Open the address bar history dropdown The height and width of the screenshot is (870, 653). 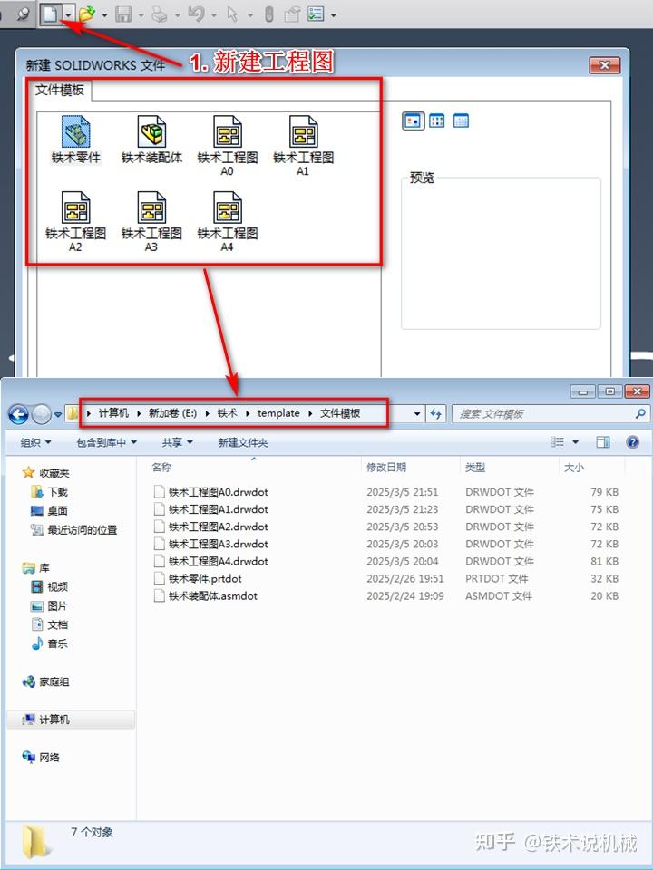tap(417, 414)
